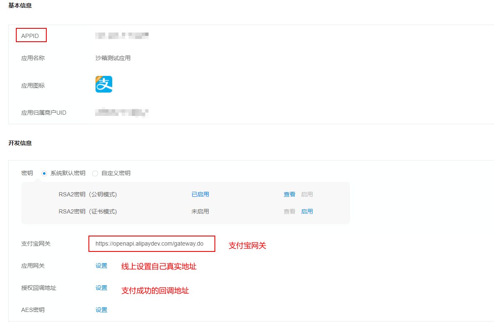
Task: Click the 支付宝网关 field label
Action: click(x=35, y=244)
